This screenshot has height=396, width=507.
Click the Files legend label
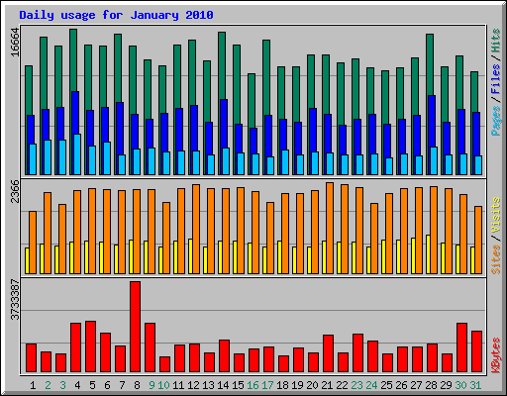pyautogui.click(x=496, y=79)
